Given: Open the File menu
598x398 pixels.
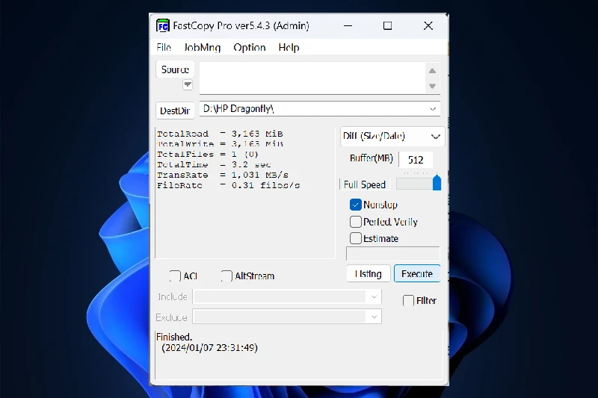Looking at the screenshot, I should [164, 48].
